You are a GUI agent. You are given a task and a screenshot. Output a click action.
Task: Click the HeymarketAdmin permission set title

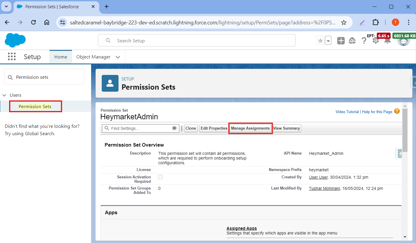point(129,117)
